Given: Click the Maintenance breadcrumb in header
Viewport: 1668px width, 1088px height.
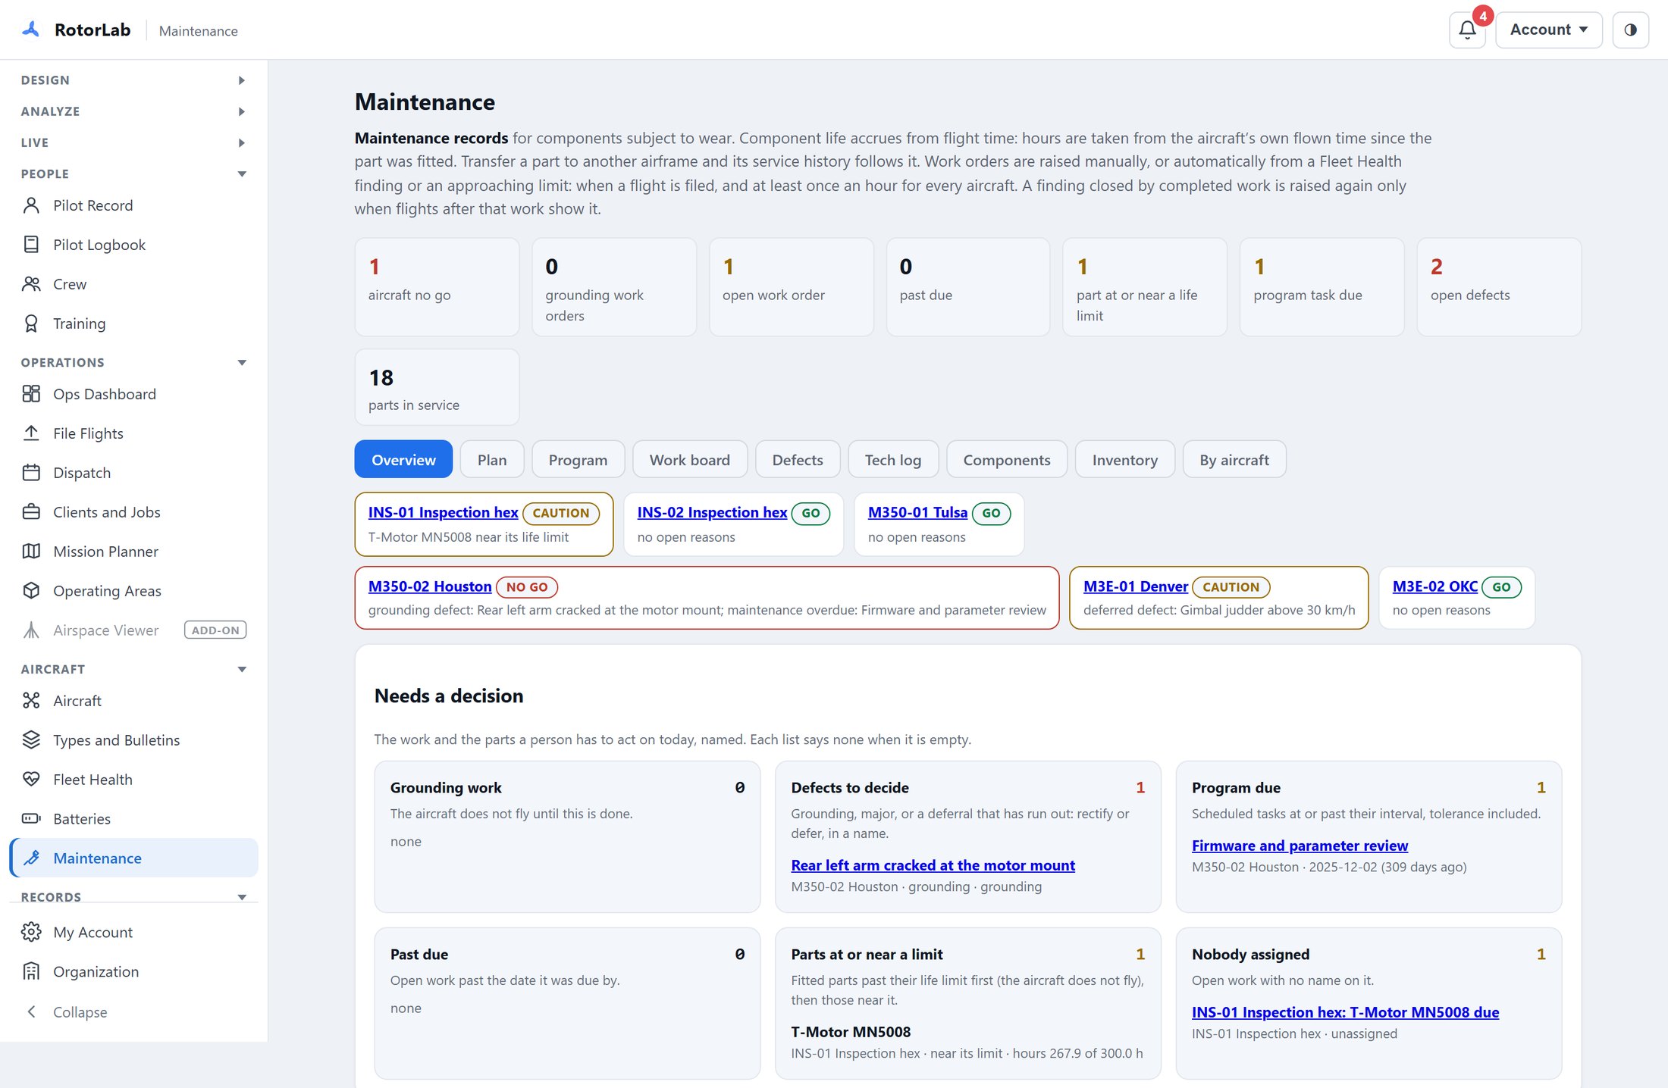Looking at the screenshot, I should (x=198, y=31).
